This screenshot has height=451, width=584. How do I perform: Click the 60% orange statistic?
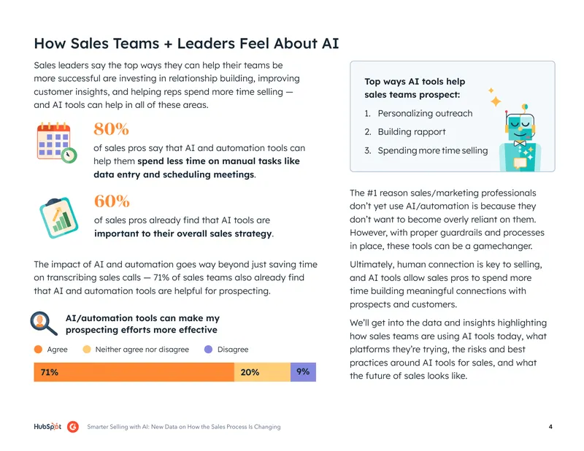point(112,201)
